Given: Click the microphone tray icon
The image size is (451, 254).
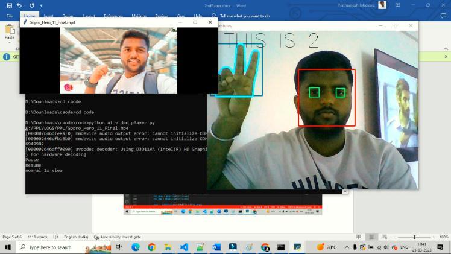Looking at the screenshot, I should [355, 247].
